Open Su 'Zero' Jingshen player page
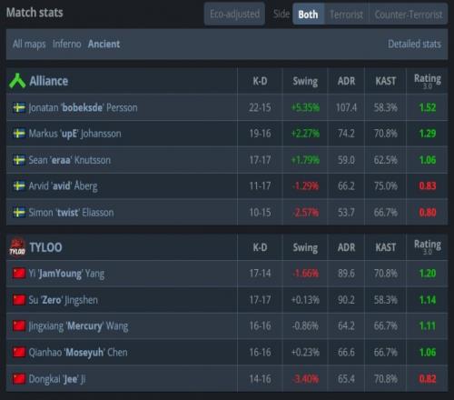454x400 pixels. click(x=64, y=300)
